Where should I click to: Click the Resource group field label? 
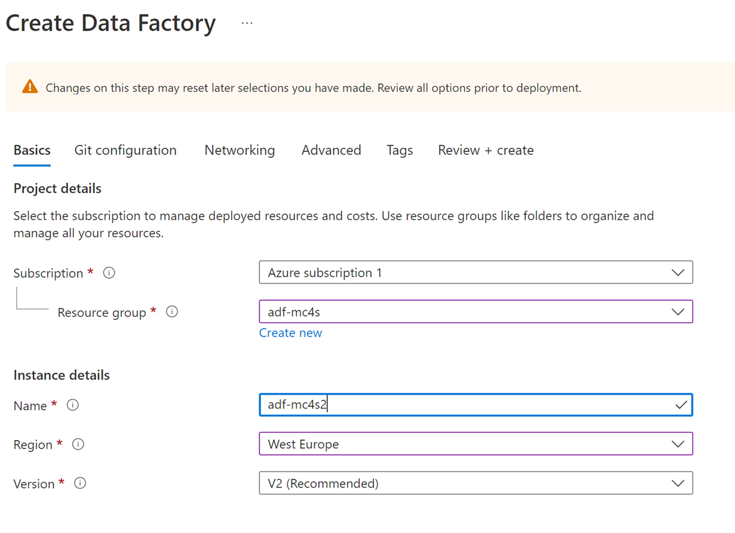point(102,312)
